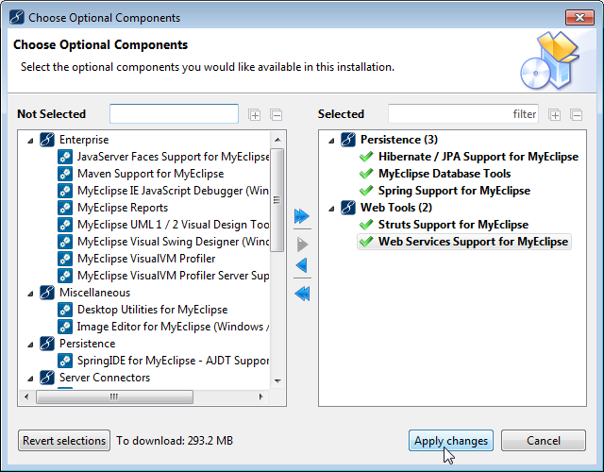604x472 pixels.
Task: Select MyEclipse Database Tools entry
Action: pyautogui.click(x=445, y=174)
